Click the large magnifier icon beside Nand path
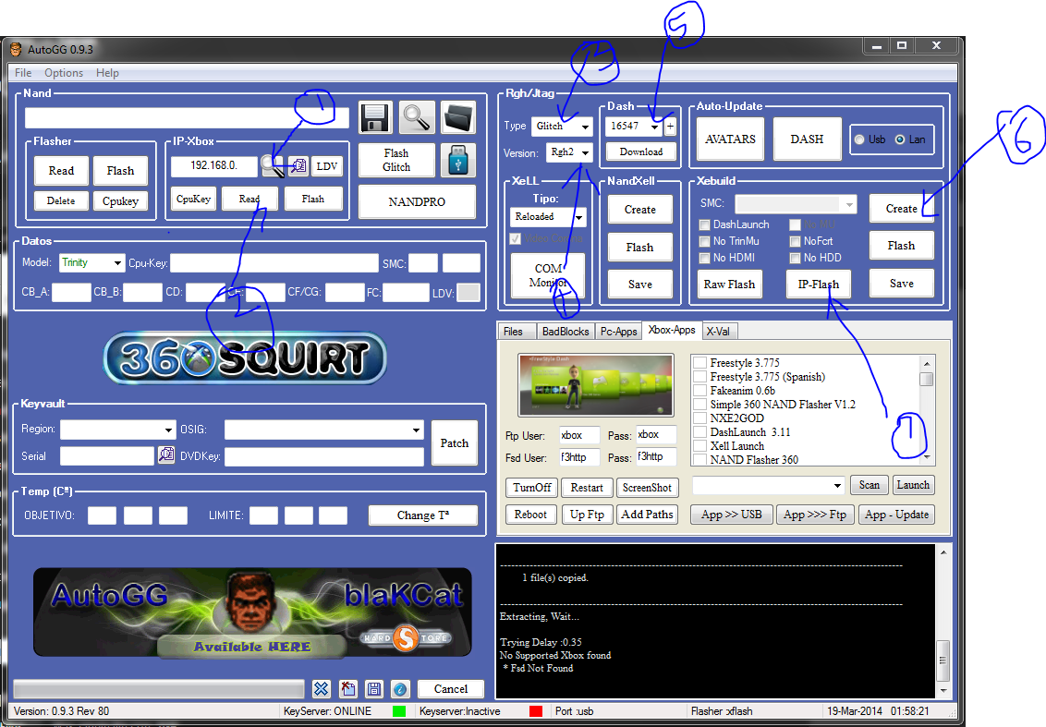This screenshot has height=727, width=1046. pyautogui.click(x=417, y=118)
